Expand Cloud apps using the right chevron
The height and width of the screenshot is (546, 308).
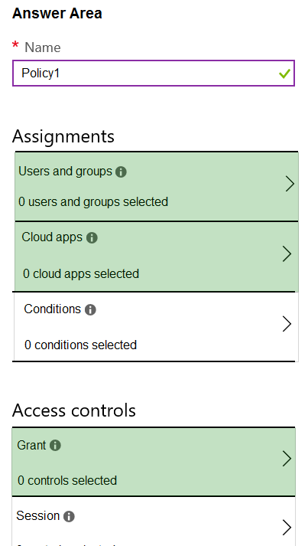[287, 253]
